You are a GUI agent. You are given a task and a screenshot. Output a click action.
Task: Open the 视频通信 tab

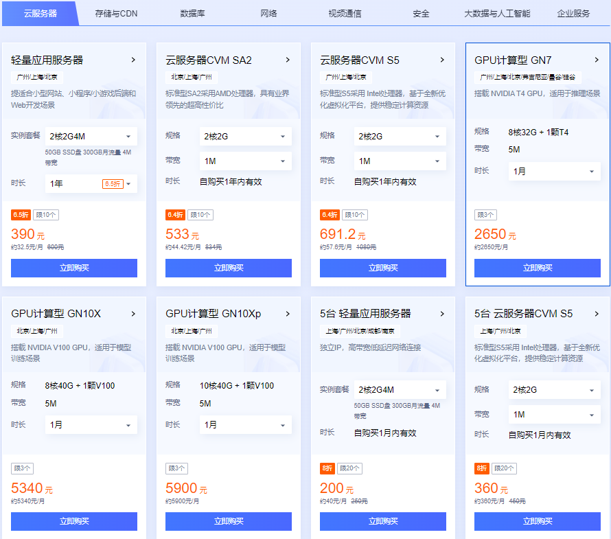tap(345, 14)
